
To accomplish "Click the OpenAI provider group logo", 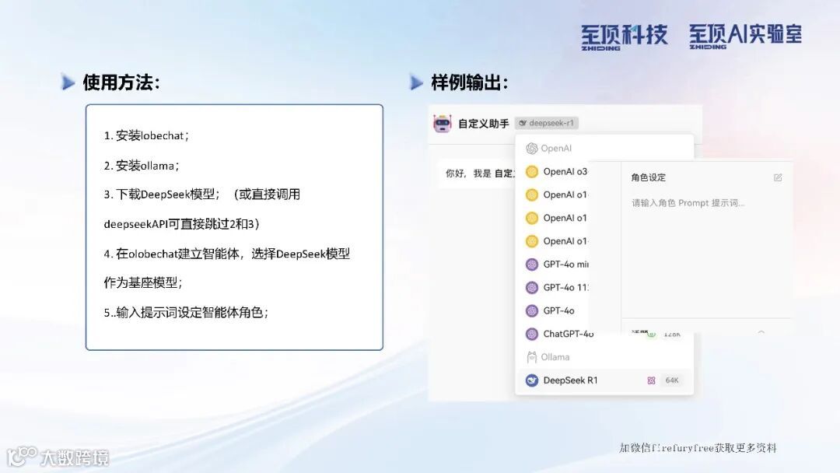I will click(x=532, y=149).
